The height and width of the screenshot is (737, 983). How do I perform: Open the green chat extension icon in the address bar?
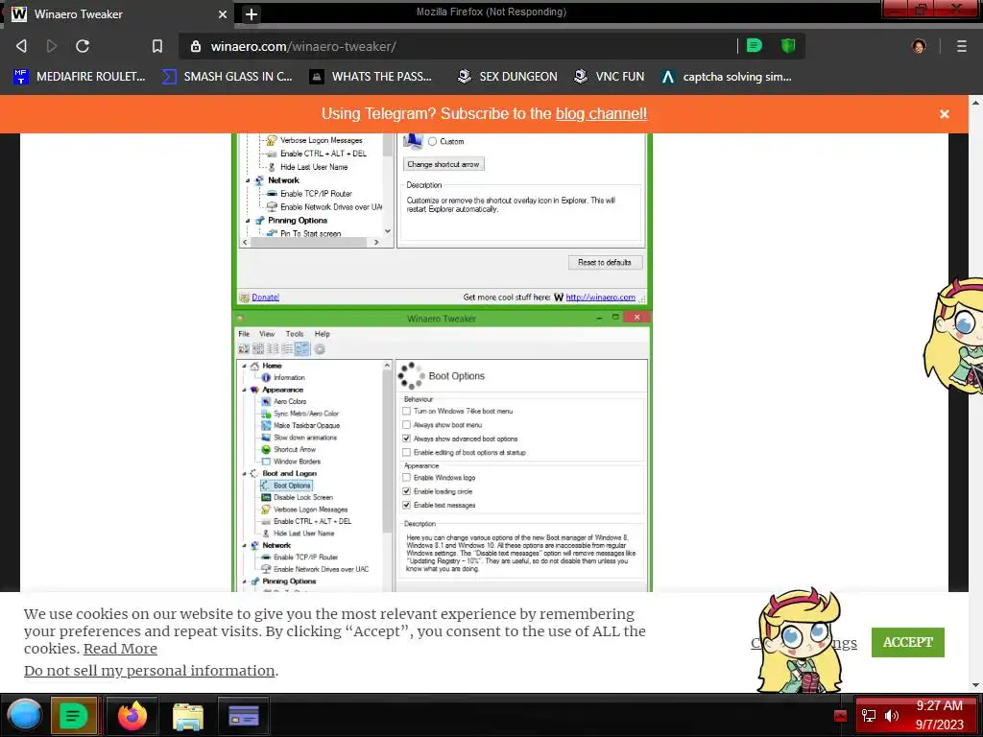(755, 45)
